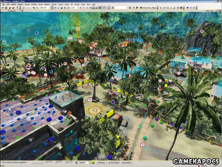Open the File menu
Viewport: 222px width, 167px height.
3,4
